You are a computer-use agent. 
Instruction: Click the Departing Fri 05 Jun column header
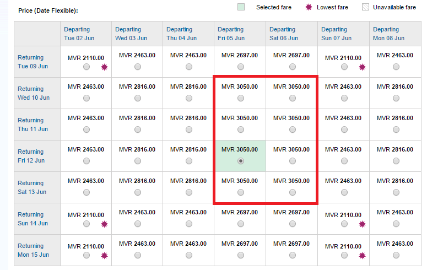(x=231, y=34)
